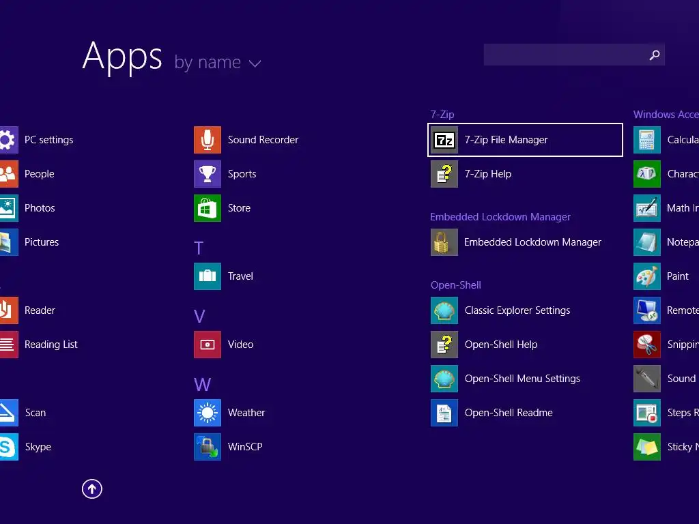Click the 'Sound Recorder' app name
699x524 pixels.
pos(263,140)
